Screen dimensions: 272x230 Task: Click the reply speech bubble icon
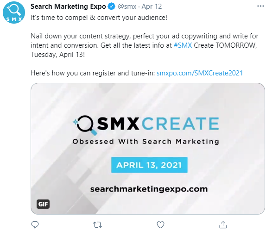35,224
